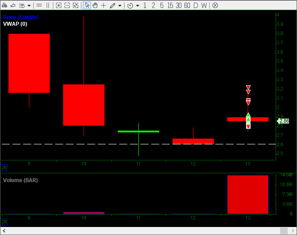Select the arrow pointer tool

(x=87, y=5)
